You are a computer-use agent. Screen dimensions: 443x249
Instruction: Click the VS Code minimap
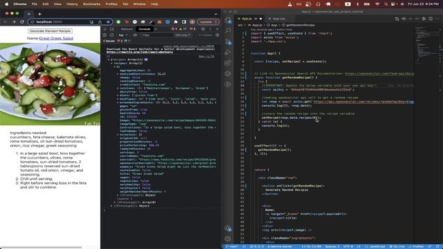pyautogui.click(x=426, y=45)
